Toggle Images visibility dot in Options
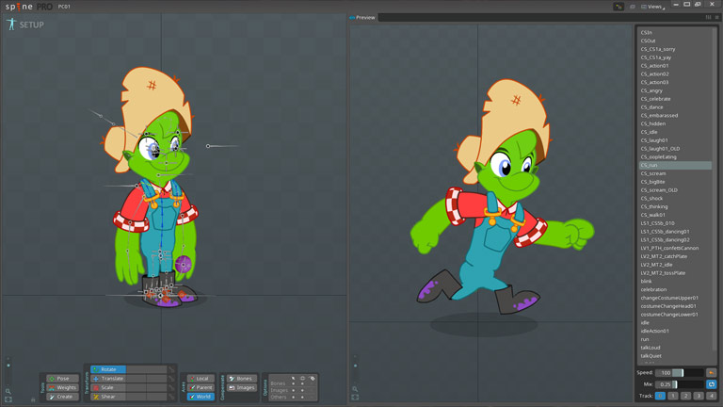723x407 pixels. click(x=302, y=390)
